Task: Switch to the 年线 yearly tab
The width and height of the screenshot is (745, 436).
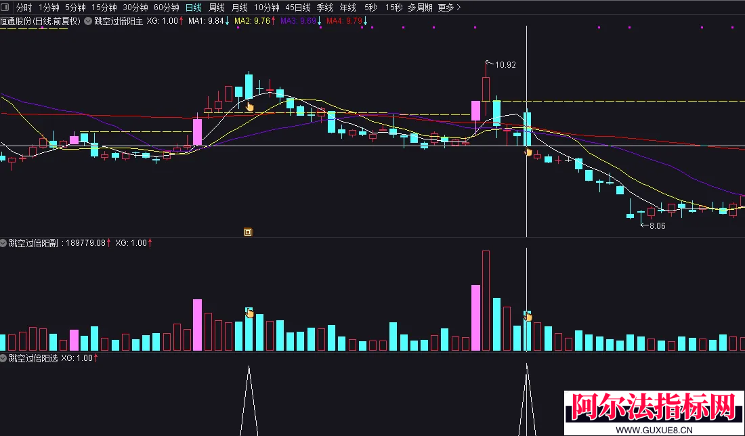Action: coord(348,7)
